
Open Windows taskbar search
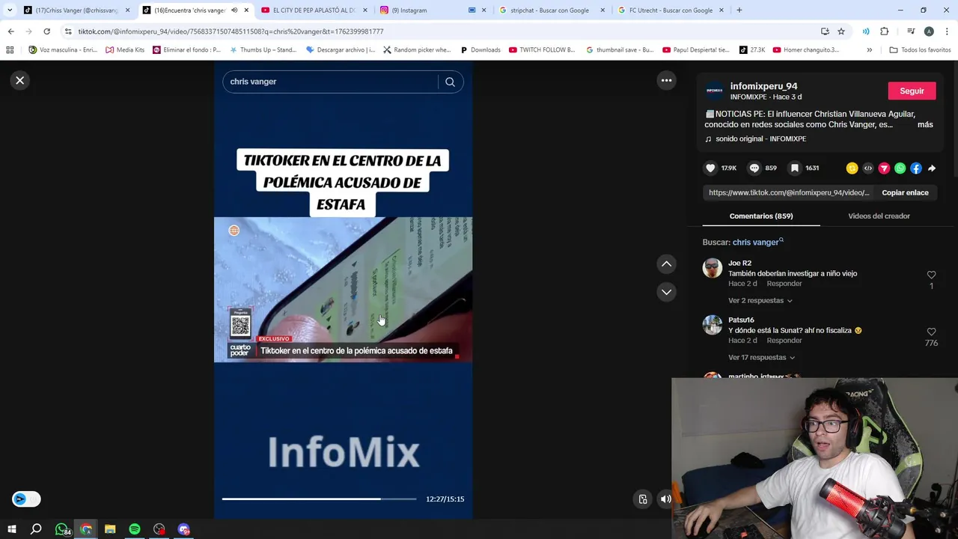(36, 529)
